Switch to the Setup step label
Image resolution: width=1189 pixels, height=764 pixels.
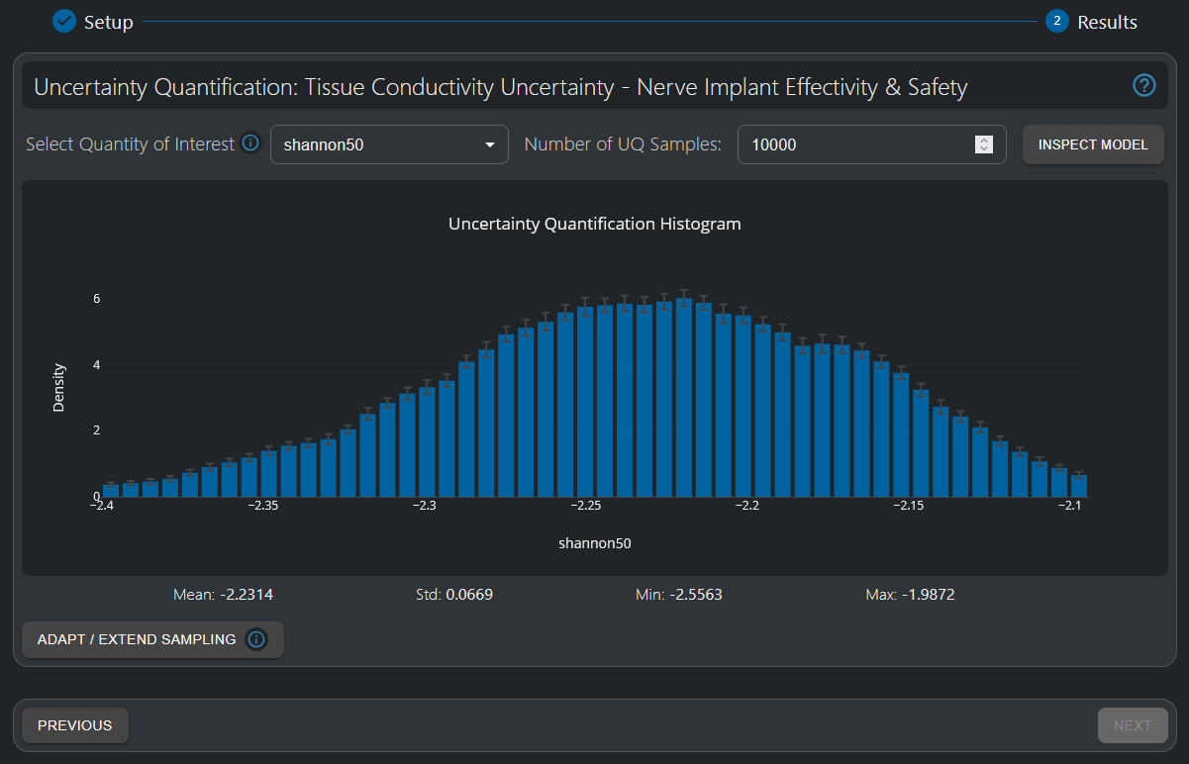pyautogui.click(x=108, y=22)
